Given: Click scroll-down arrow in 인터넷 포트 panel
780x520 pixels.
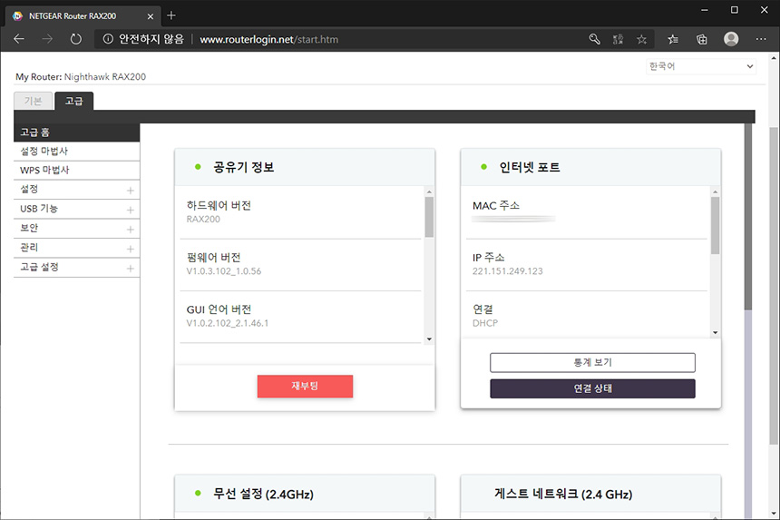Looking at the screenshot, I should [716, 333].
